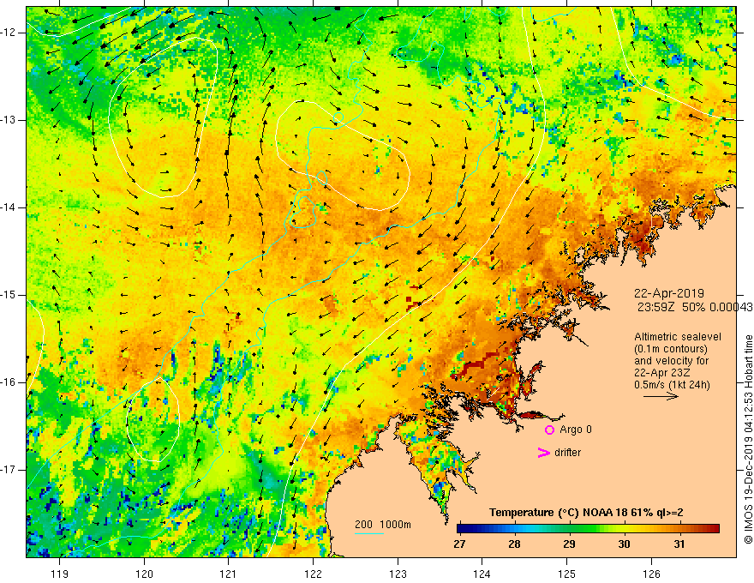Click the colorbar tick label 27
The width and height of the screenshot is (754, 583).
tap(460, 544)
